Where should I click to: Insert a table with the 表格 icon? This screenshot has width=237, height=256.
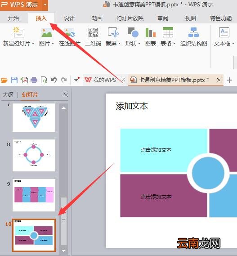pos(168,32)
